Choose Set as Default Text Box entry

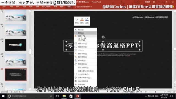pyautogui.click(x=85, y=71)
